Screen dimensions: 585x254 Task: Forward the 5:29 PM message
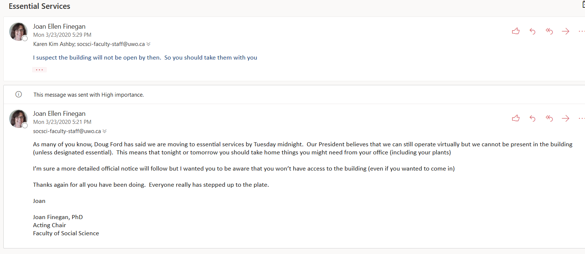pyautogui.click(x=565, y=31)
